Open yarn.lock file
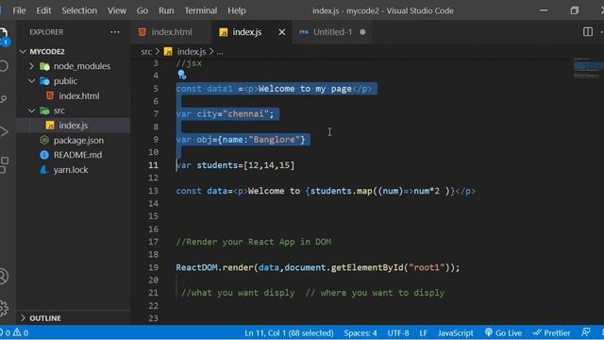Image resolution: width=604 pixels, height=340 pixels. click(71, 170)
